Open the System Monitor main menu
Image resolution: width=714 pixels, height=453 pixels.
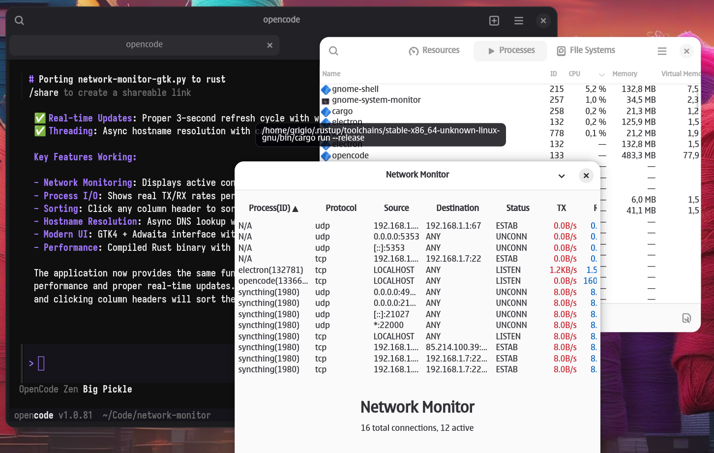[x=662, y=51]
